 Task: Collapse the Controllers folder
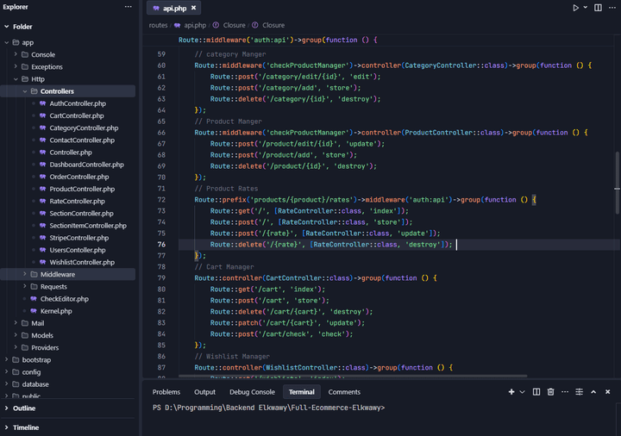[x=25, y=91]
